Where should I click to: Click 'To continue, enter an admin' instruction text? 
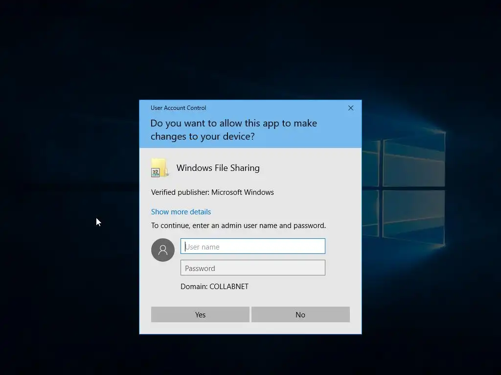(x=238, y=226)
